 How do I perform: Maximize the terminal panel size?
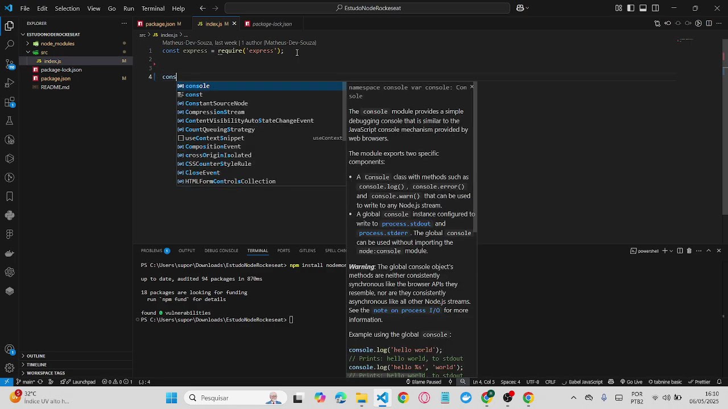pos(708,251)
